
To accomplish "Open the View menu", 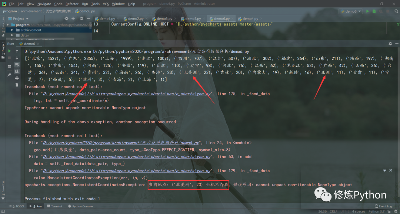I will click(30, 4).
